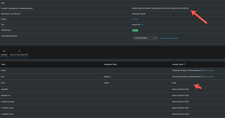The height and width of the screenshot is (118, 225).
Task: Click the eye icon above DATEN tab
Action: click(x=4, y=51)
